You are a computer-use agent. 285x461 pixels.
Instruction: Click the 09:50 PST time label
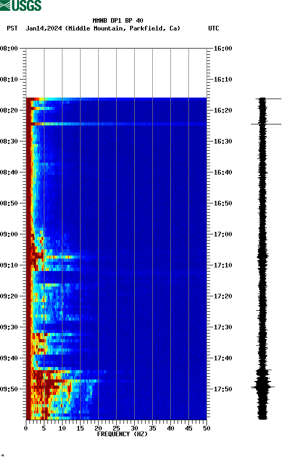pyautogui.click(x=9, y=389)
